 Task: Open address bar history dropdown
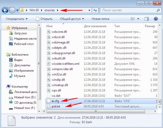coord(89,10)
